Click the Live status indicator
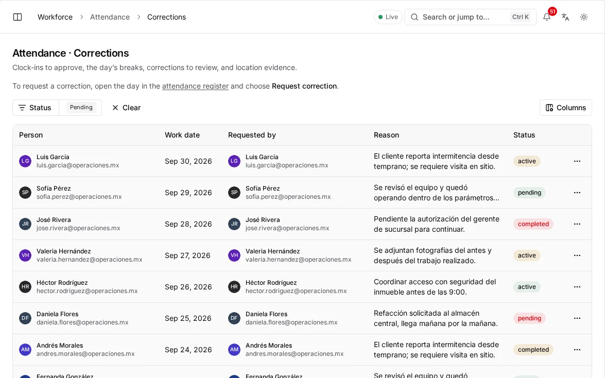This screenshot has width=605, height=378. [x=388, y=17]
